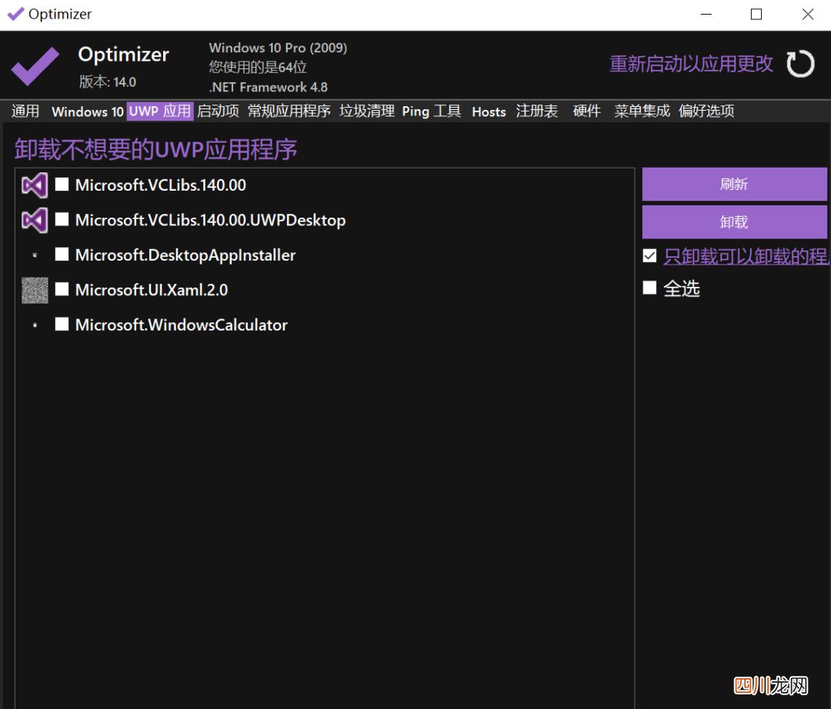
Task: Select the Microsoft.VCLibs.140.00.UWPDesktop entry text
Action: click(x=210, y=220)
